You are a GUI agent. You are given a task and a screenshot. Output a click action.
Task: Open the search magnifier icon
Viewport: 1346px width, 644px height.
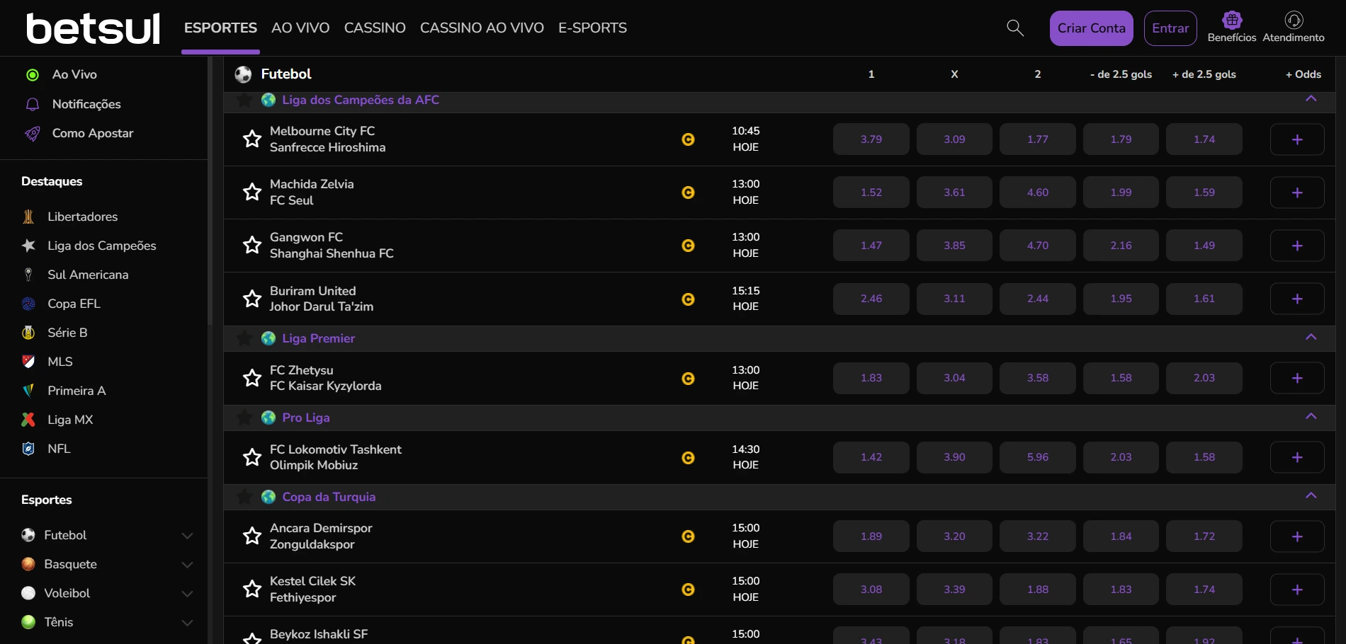(1015, 28)
